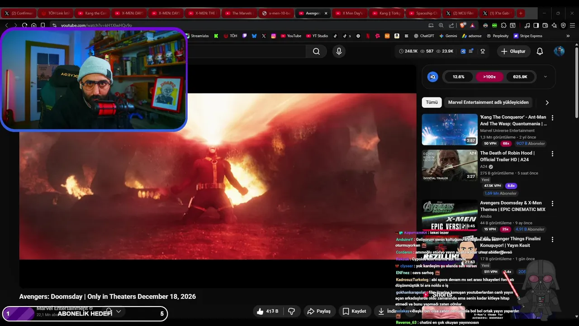Open the Netflix bookmark icon
The height and width of the screenshot is (326, 579).
(368, 36)
